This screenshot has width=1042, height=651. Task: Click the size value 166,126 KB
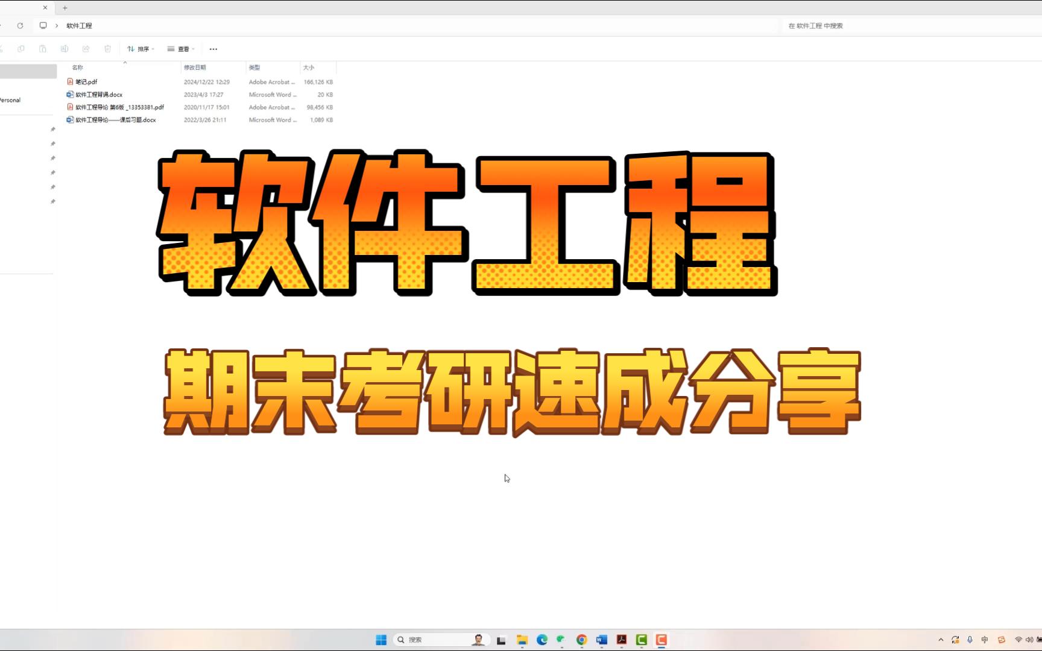click(318, 82)
